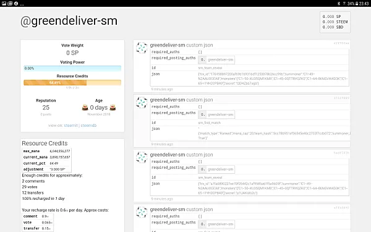Image resolution: width=371 pixels, height=232 pixels.
Task: Select json payload of topmost entry
Action: (273, 79)
